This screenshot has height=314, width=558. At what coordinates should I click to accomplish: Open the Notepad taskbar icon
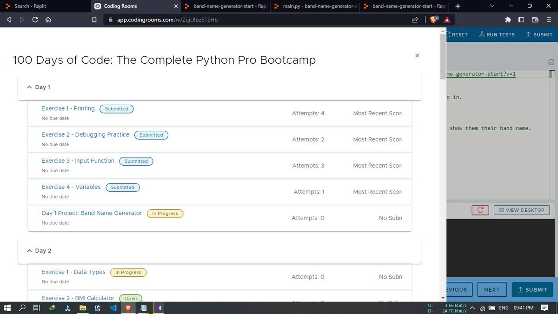(x=144, y=307)
